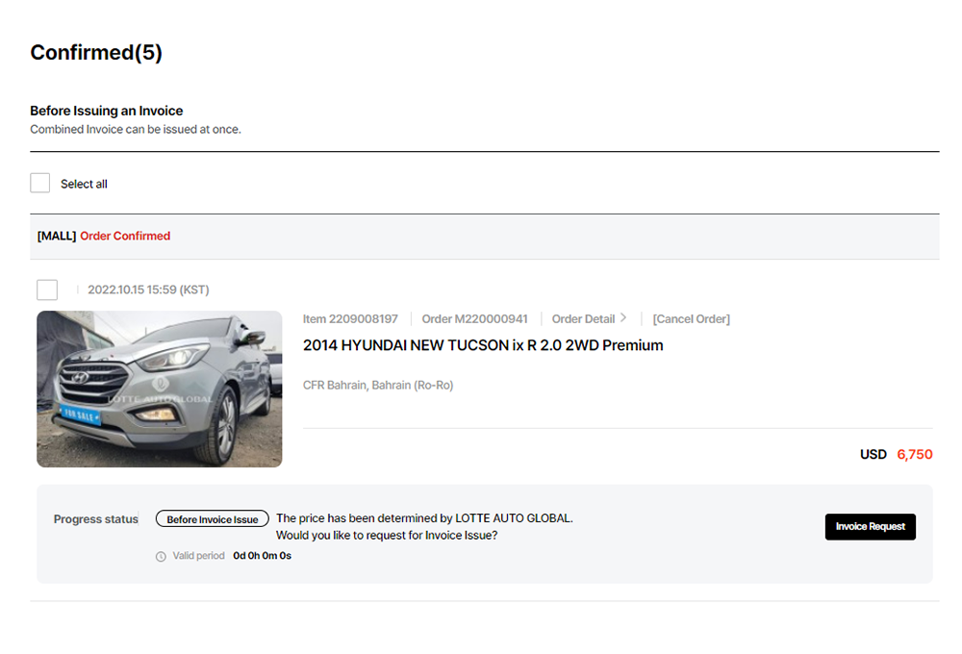The width and height of the screenshot is (962, 654).
Task: Click the 2022.10.15 15:59 (KST) timestamp
Action: (x=148, y=289)
